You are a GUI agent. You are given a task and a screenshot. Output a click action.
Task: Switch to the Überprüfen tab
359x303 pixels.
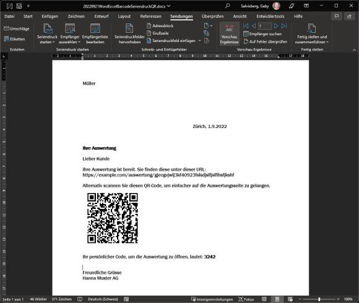click(x=212, y=16)
